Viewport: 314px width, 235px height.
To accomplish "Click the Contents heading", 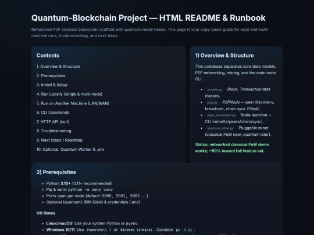I will 48,56.
